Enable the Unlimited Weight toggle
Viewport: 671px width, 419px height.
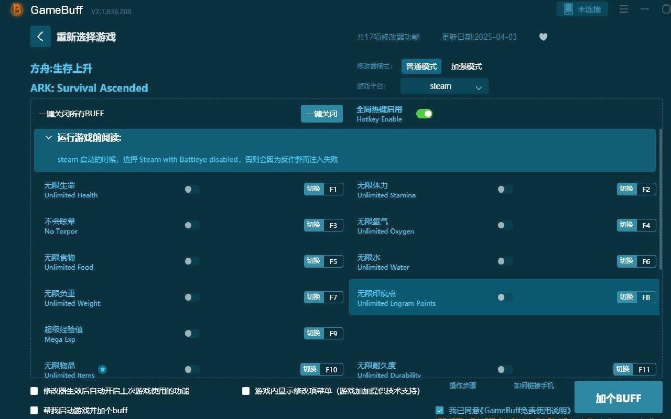pos(192,297)
